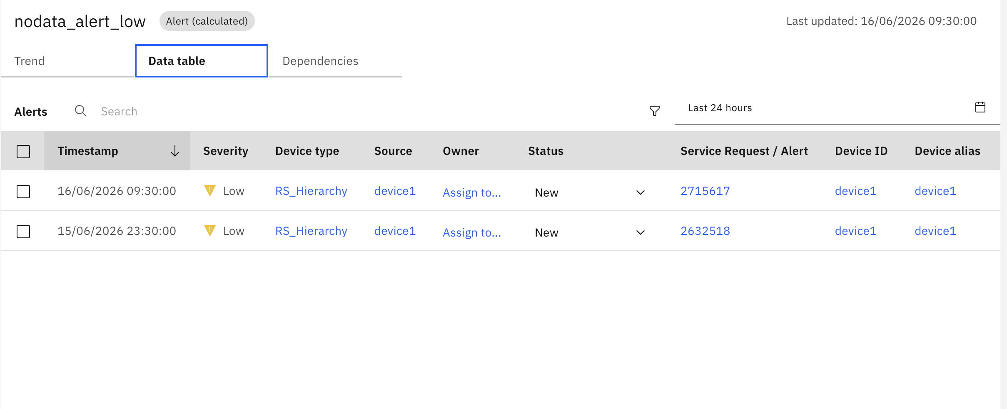The width and height of the screenshot is (1007, 409).
Task: Click the Device type column header
Action: tap(307, 151)
